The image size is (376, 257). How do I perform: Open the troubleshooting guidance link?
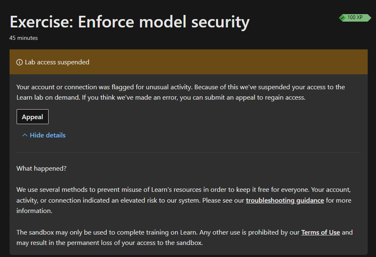click(x=285, y=200)
